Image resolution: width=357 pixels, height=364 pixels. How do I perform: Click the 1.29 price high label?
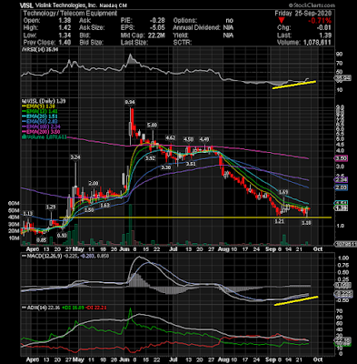[51, 207]
